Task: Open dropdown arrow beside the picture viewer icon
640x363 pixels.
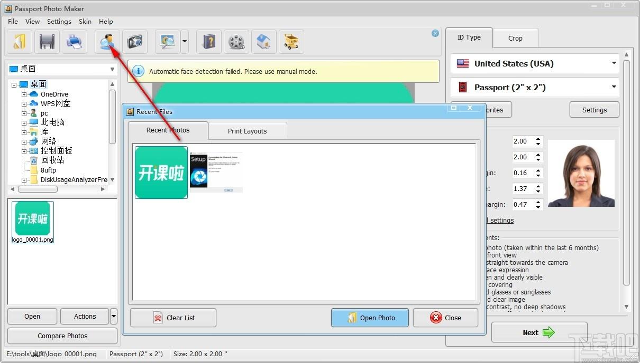Action: (185, 42)
